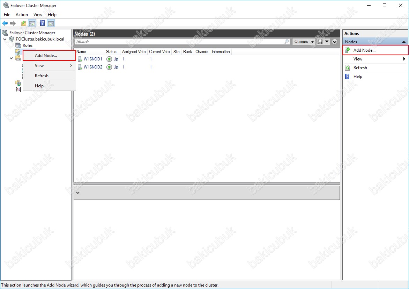409x289 pixels.
Task: Click the W16NOD1 server icon
Action: [x=80, y=59]
